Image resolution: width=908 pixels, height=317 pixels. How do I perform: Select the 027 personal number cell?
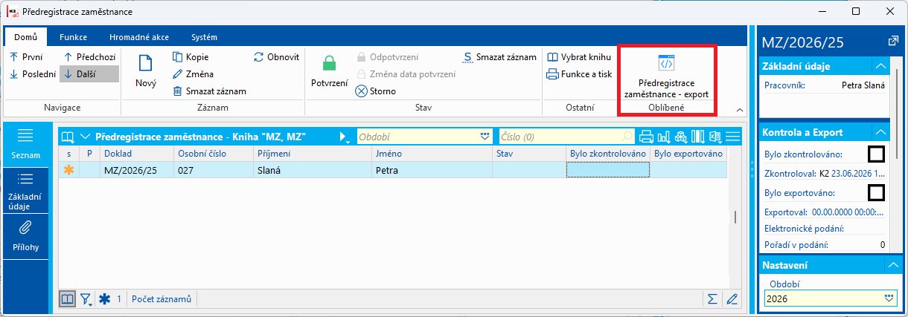pyautogui.click(x=214, y=170)
